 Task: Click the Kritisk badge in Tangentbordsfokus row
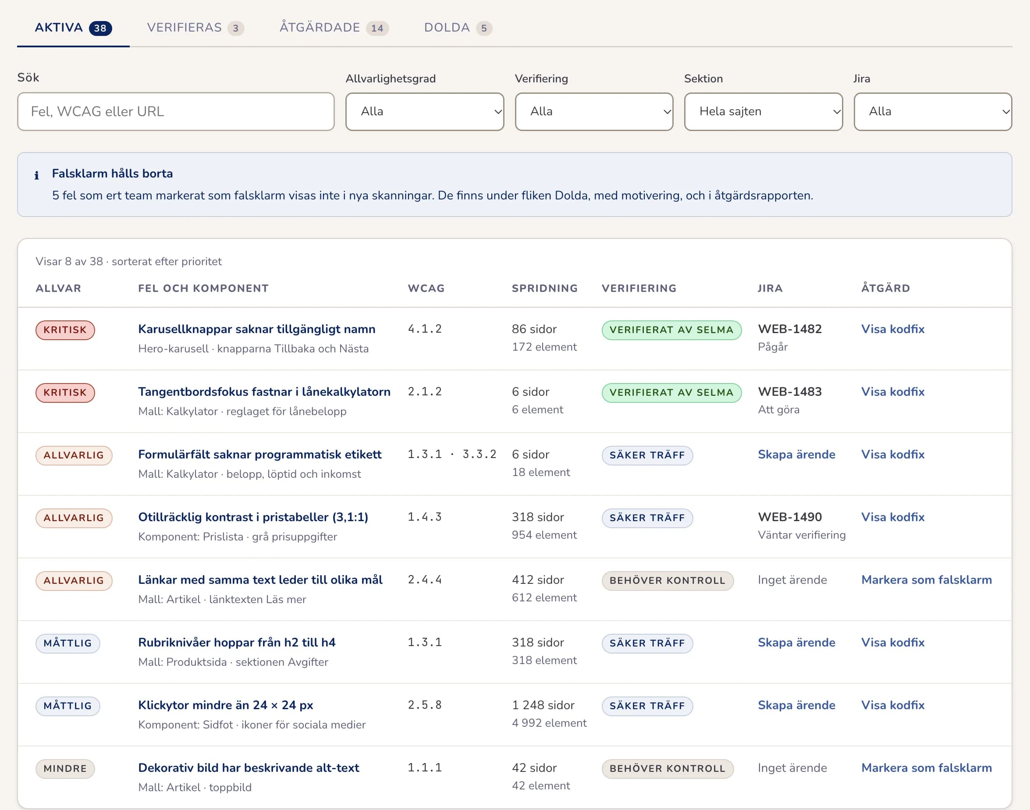point(65,393)
